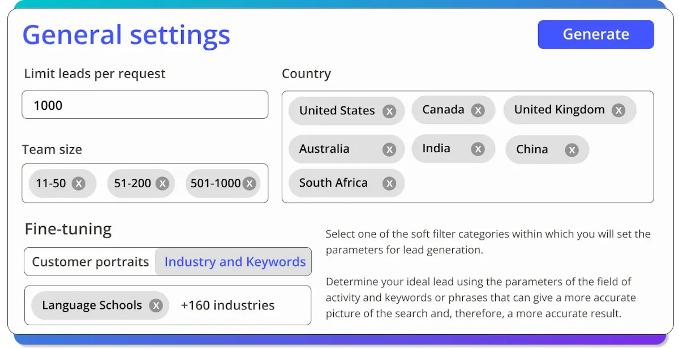Remove the Language Schools industry tag
This screenshot has height=349, width=679.
pyautogui.click(x=156, y=305)
